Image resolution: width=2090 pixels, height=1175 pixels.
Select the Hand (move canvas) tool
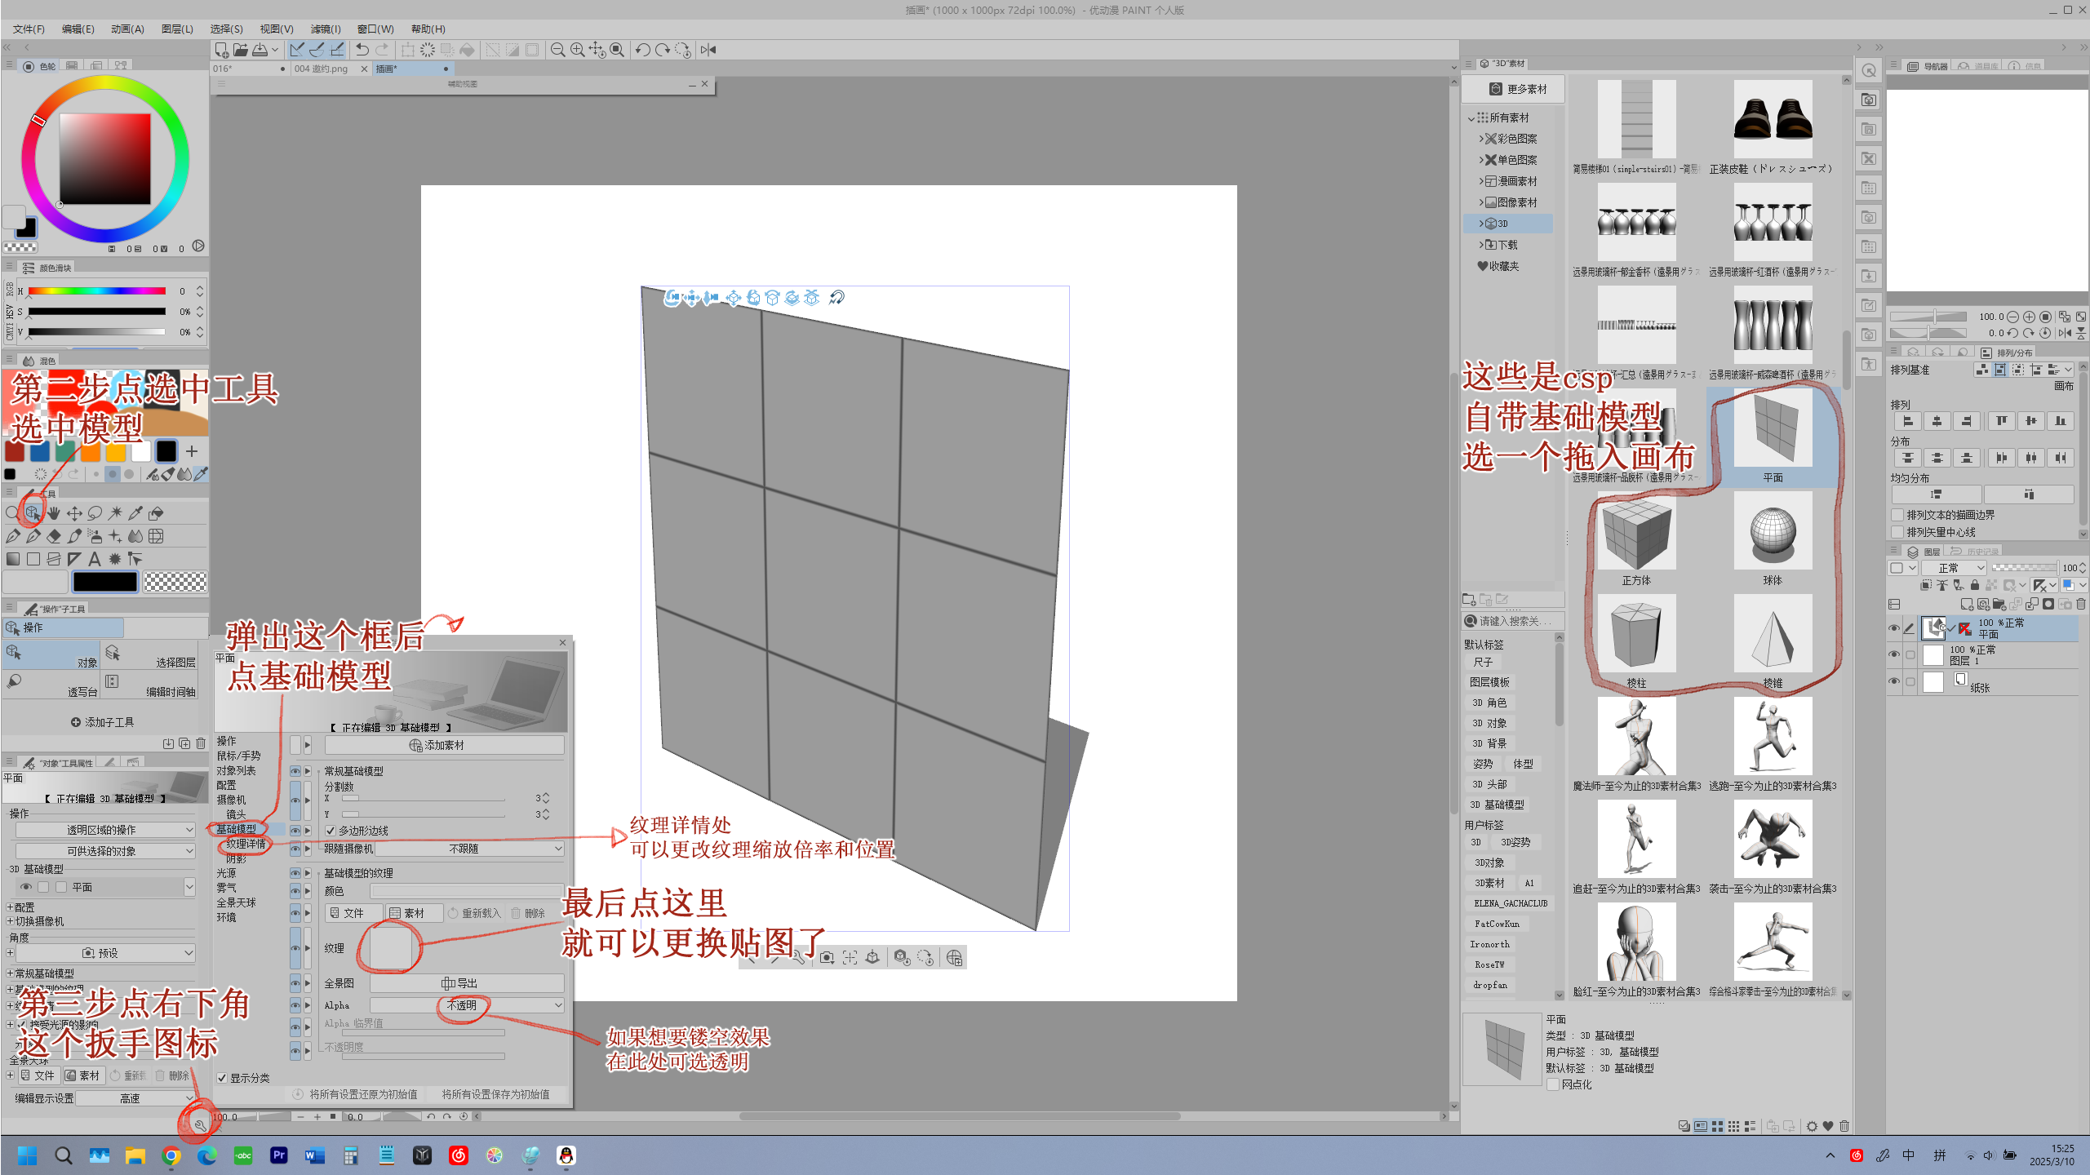[54, 513]
